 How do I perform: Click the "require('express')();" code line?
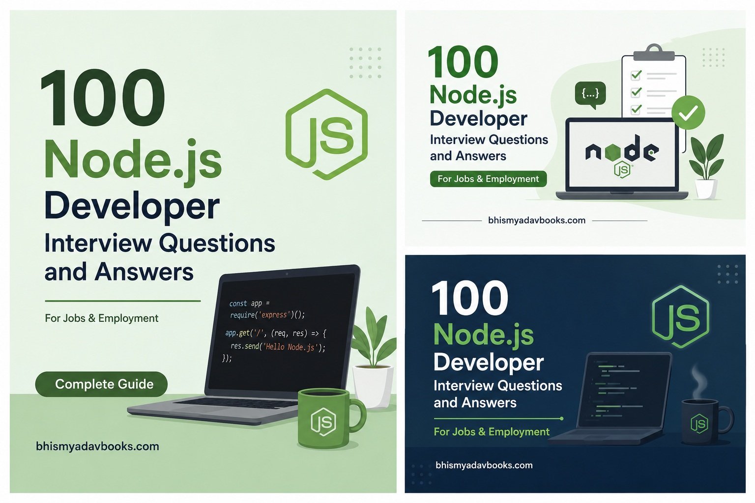(x=267, y=315)
